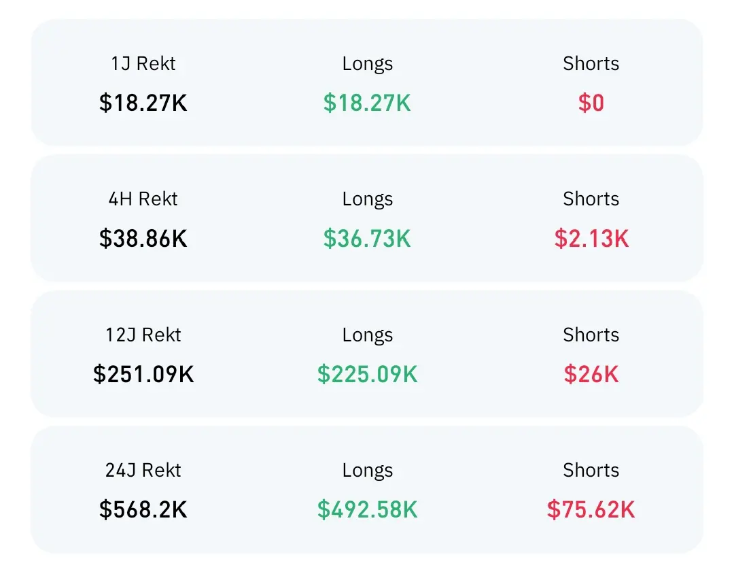Screen dimensions: 734x576
Task: Click the 24J Rekt label
Action: pos(143,471)
